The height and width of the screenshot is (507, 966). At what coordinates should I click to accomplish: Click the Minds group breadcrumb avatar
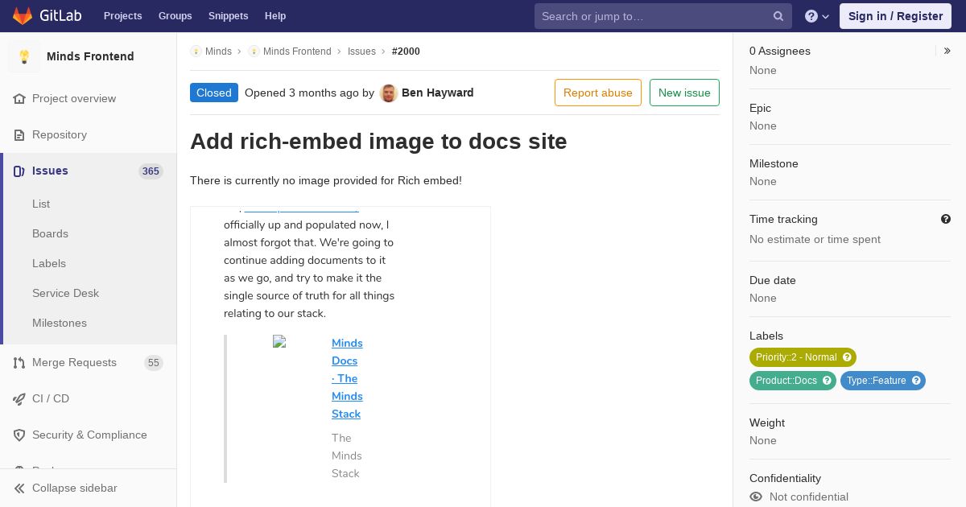coord(196,52)
